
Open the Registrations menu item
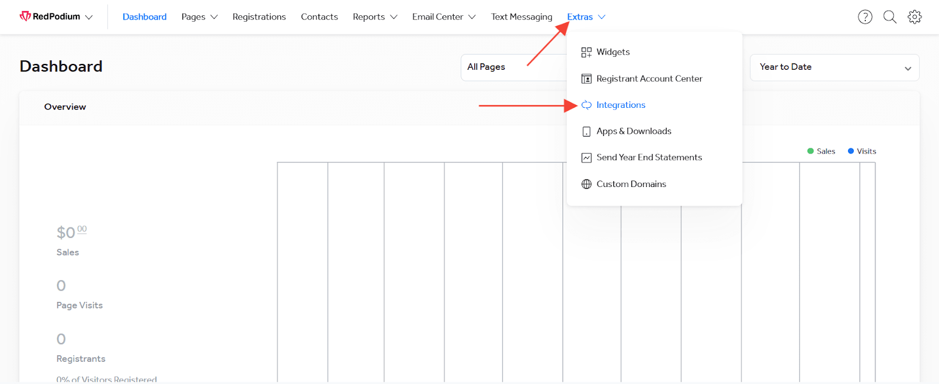[259, 17]
